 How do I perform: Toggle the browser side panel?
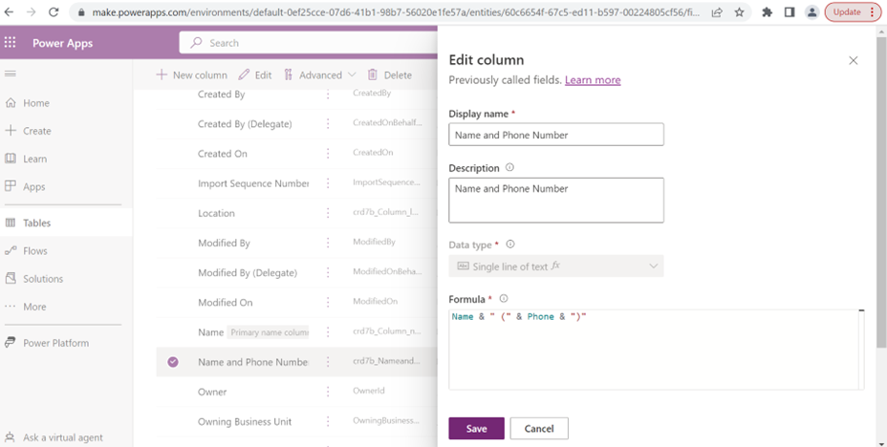[x=790, y=11]
